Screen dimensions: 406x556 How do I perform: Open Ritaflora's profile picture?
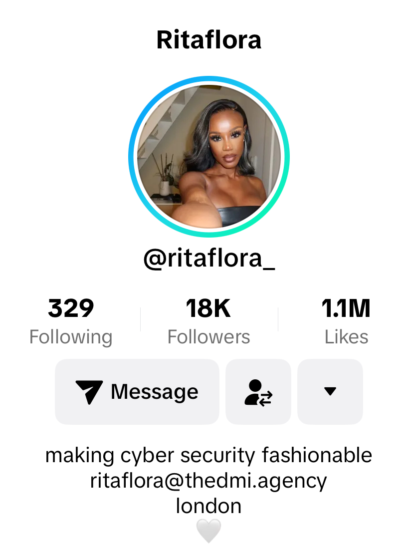click(209, 156)
